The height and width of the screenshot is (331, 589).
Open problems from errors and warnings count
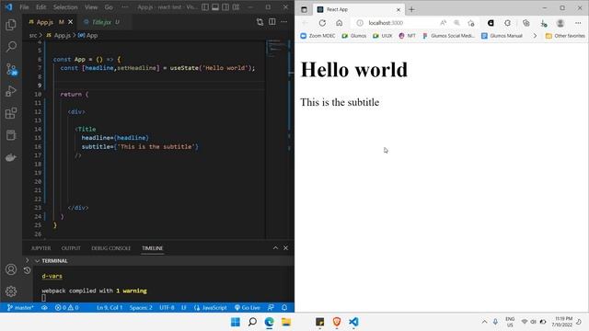click(66, 307)
